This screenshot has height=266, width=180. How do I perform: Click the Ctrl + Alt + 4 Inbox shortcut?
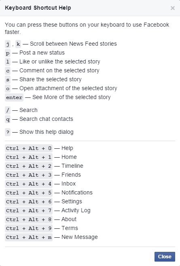click(x=29, y=184)
